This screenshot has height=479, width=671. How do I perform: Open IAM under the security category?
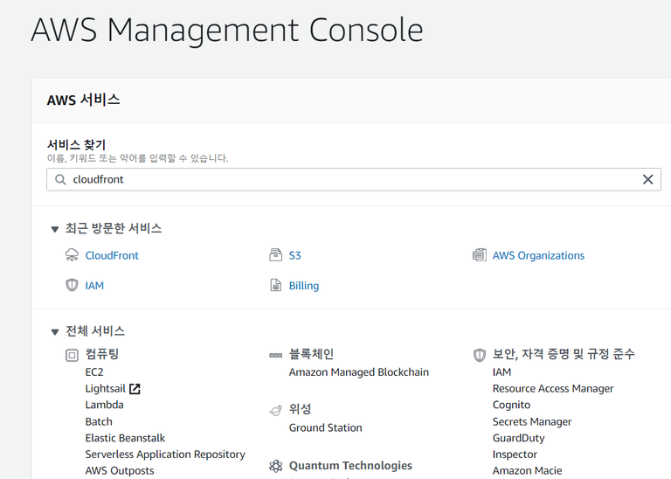(502, 372)
